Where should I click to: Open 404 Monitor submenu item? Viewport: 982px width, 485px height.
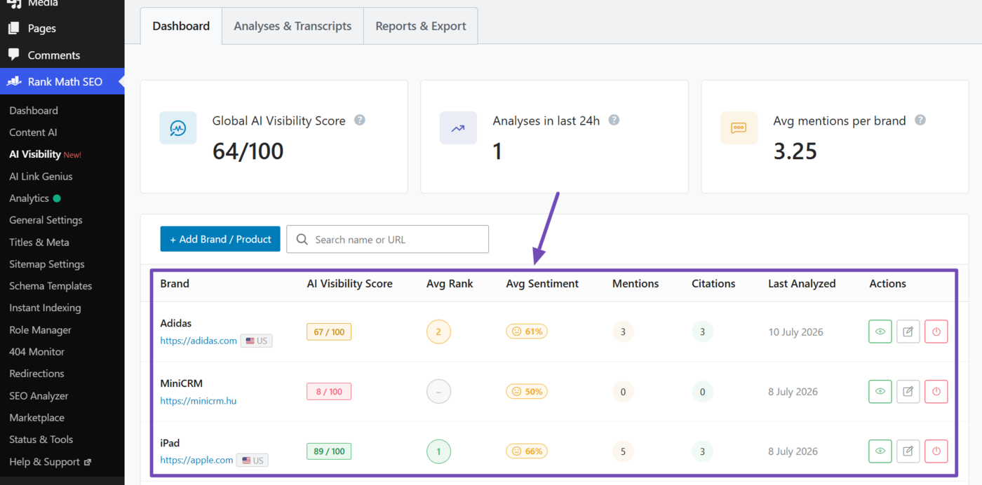coord(36,351)
